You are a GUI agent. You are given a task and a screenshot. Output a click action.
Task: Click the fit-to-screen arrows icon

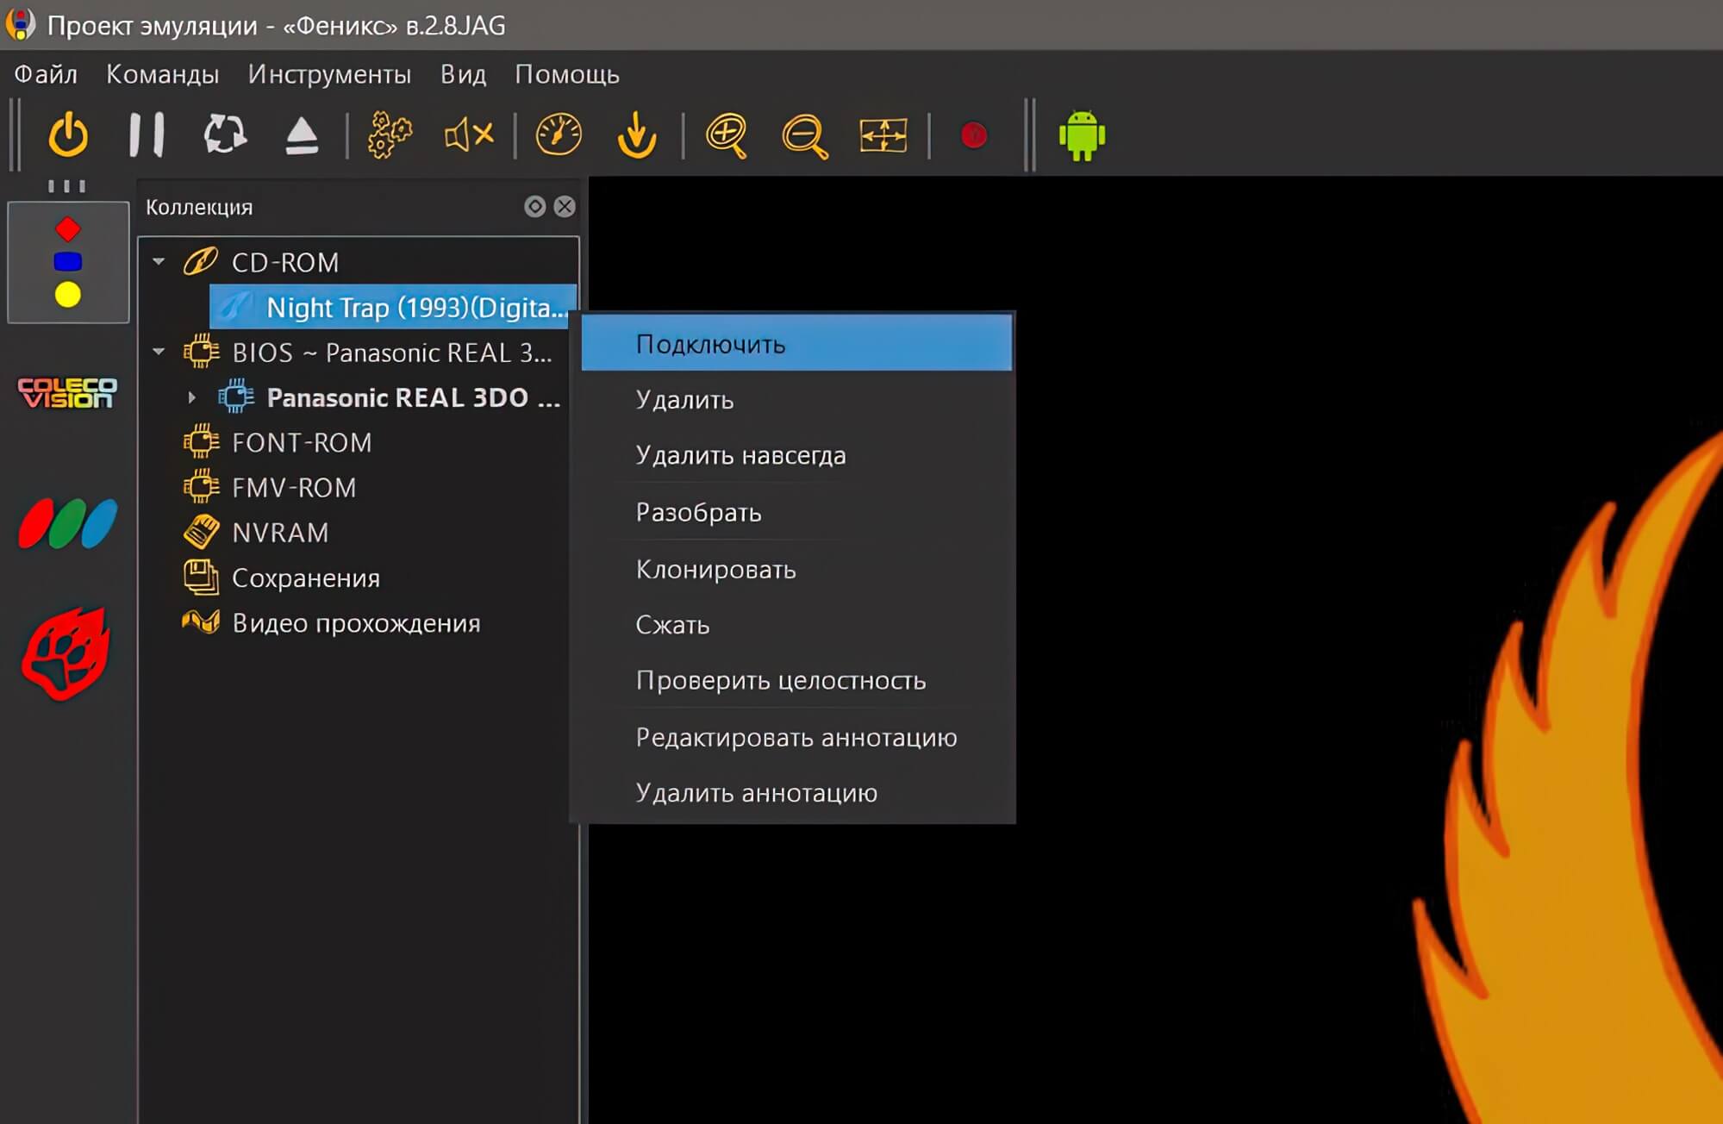pyautogui.click(x=883, y=135)
